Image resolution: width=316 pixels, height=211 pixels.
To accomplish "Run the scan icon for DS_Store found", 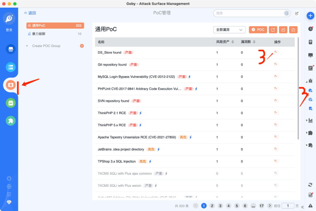I will tap(276, 52).
